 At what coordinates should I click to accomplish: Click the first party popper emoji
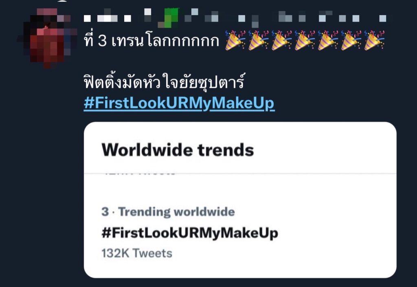pyautogui.click(x=235, y=42)
